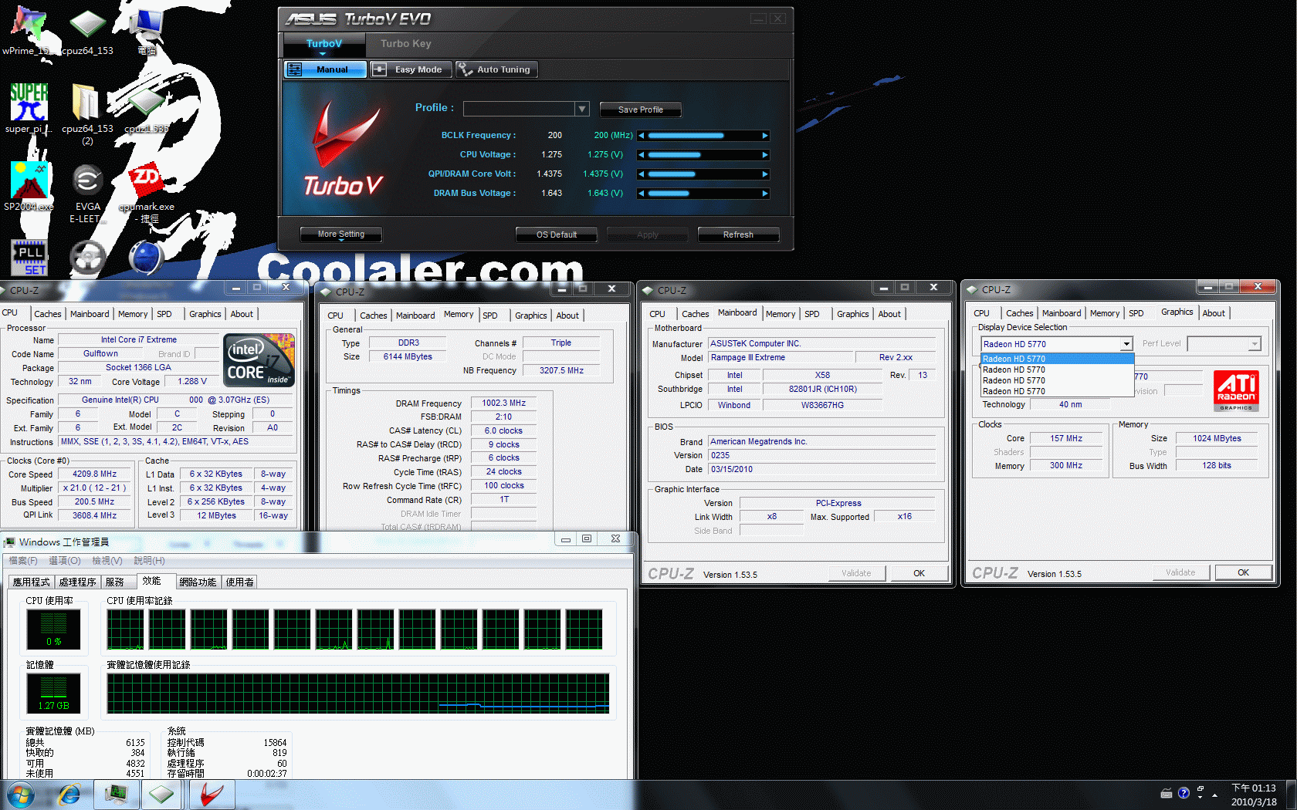Choose the highlighted Radeon HD 5770 list entry
1297x810 pixels.
tap(1057, 359)
